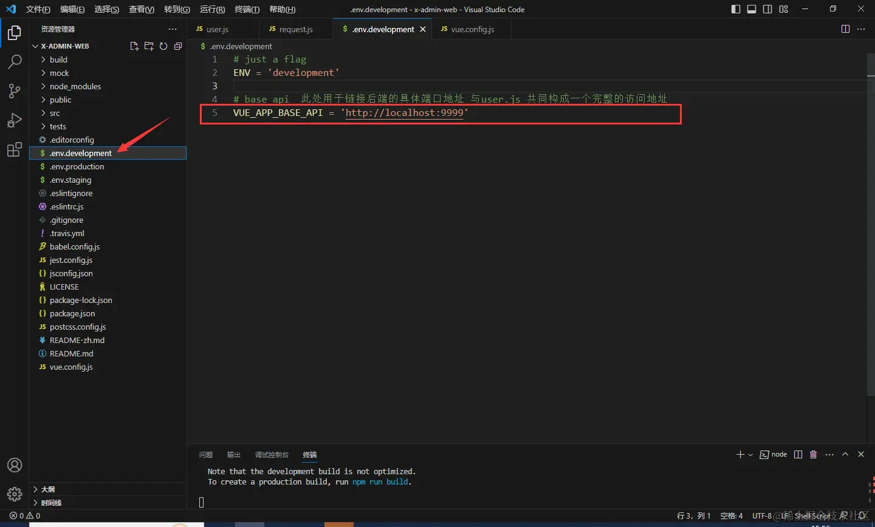Viewport: 875px width, 527px height.
Task: Open the Source Control view
Action: [15, 90]
